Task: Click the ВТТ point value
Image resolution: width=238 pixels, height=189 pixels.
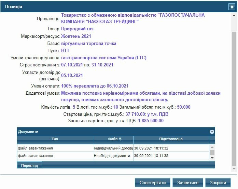Action: [x=65, y=50]
